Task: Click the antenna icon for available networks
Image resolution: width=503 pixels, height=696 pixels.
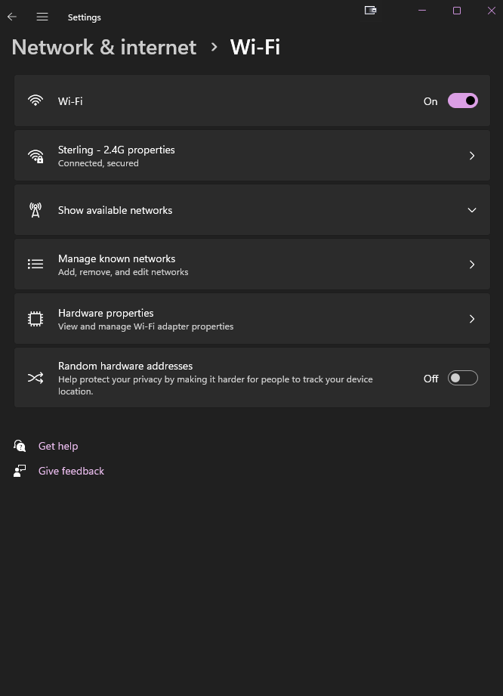Action: pyautogui.click(x=35, y=210)
